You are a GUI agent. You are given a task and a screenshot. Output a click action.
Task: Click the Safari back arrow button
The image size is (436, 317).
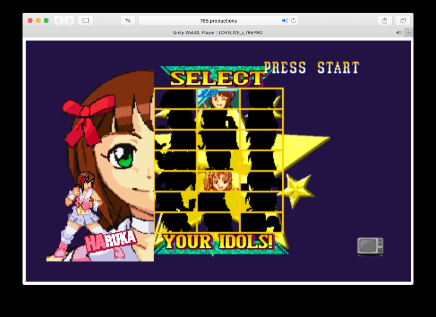pos(59,20)
